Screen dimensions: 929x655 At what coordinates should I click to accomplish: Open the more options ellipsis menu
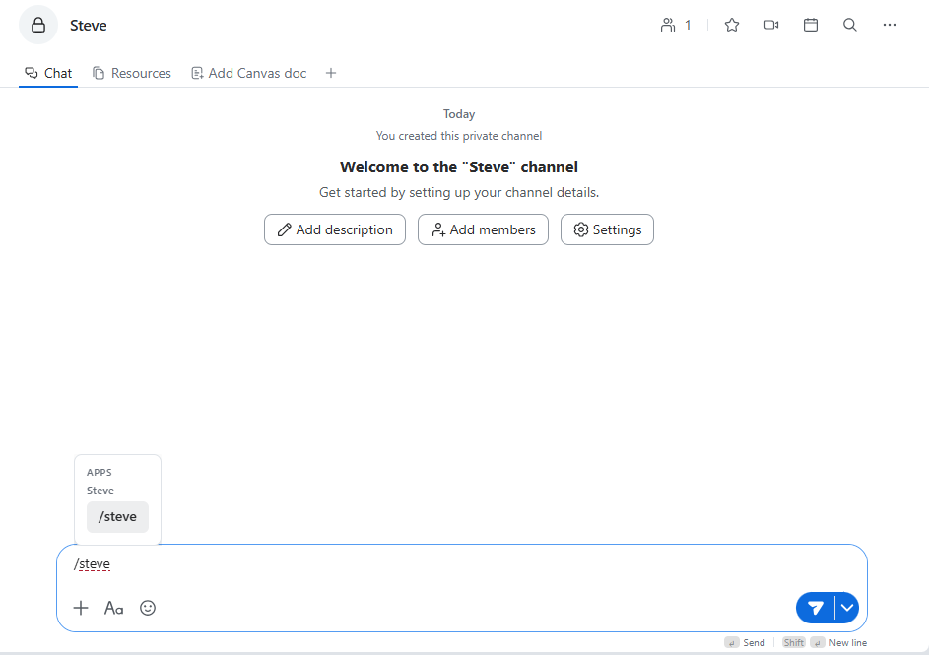890,25
